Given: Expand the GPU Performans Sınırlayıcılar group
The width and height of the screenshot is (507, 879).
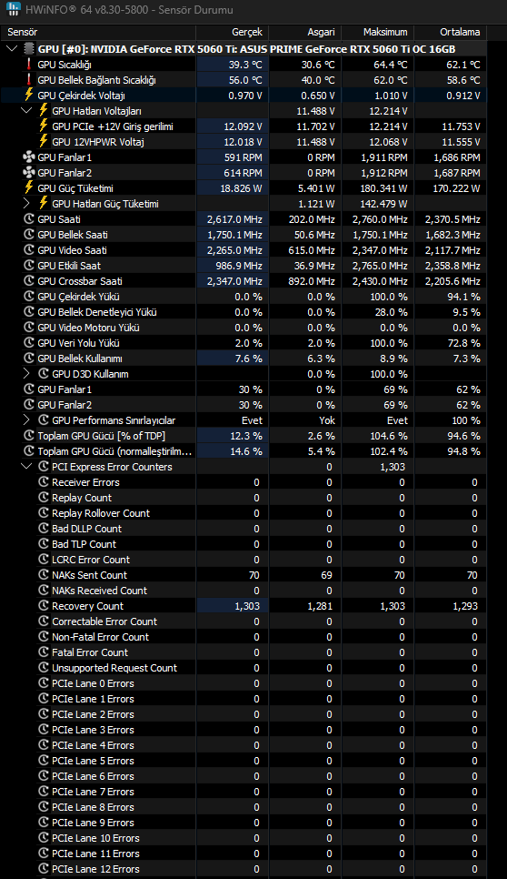Looking at the screenshot, I should coord(26,420).
